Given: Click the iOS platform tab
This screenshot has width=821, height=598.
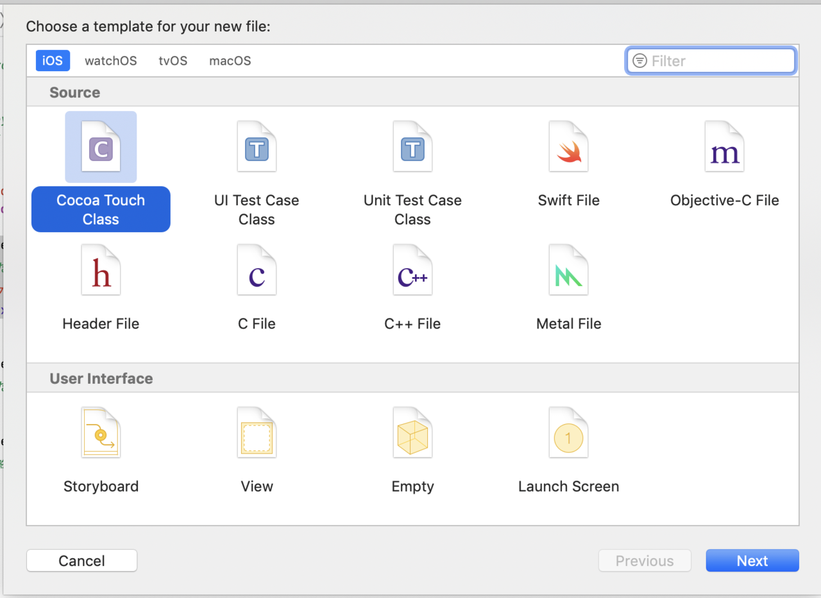Looking at the screenshot, I should 53,61.
